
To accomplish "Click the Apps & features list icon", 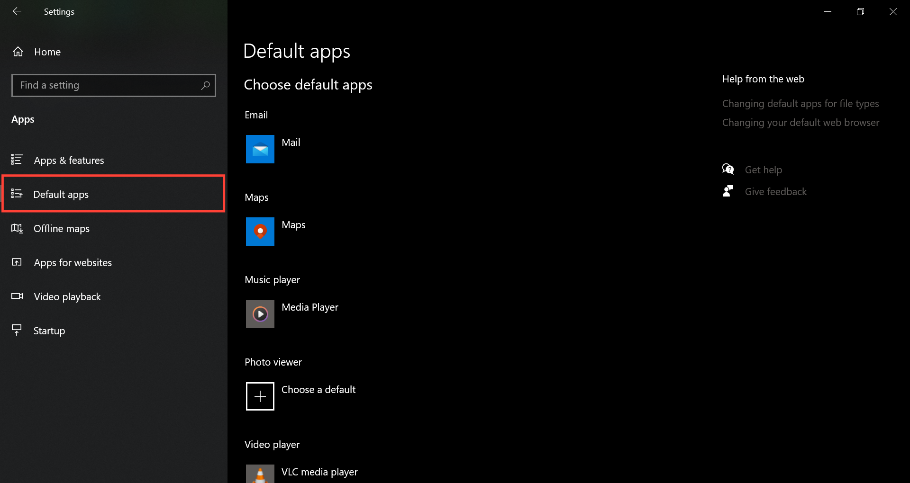I will click(17, 160).
